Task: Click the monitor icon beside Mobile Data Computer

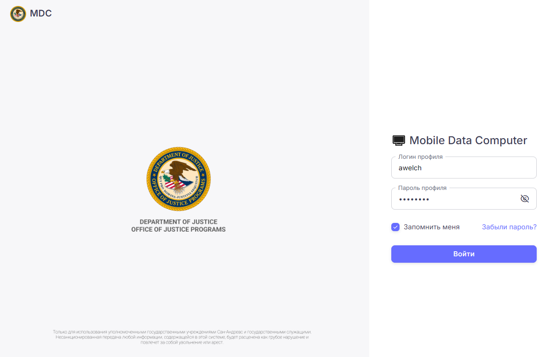Action: point(399,141)
